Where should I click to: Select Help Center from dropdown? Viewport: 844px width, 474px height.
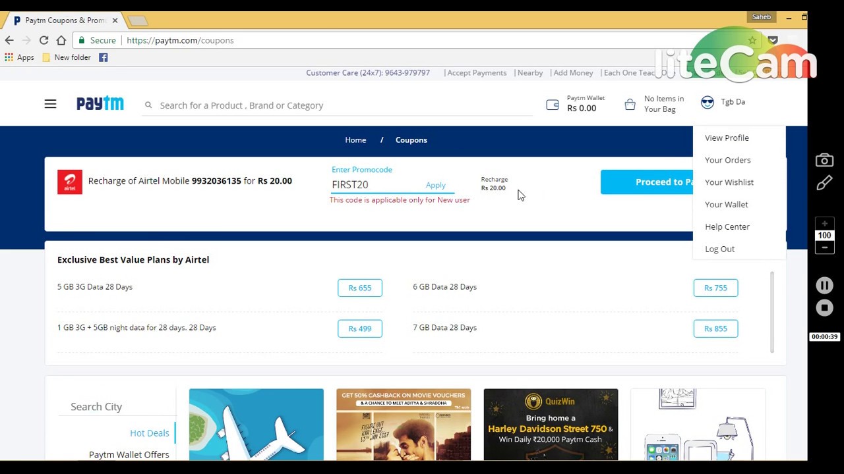click(x=727, y=227)
